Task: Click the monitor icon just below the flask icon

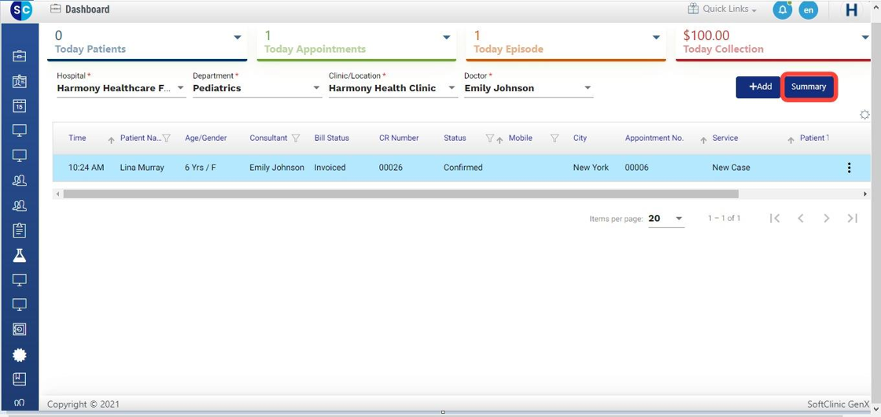Action: click(19, 279)
